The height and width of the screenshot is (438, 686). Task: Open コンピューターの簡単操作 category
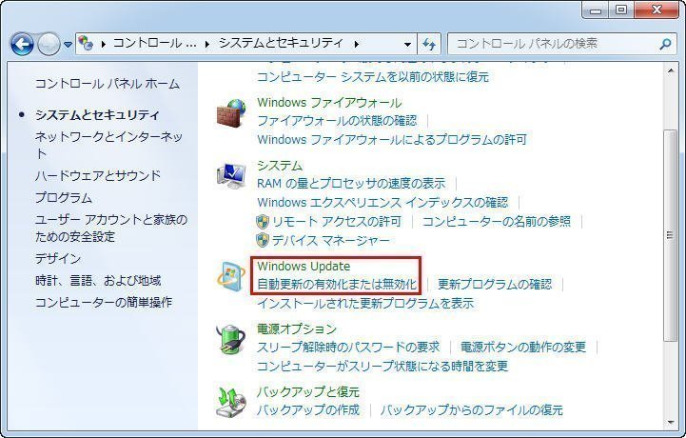click(x=104, y=302)
